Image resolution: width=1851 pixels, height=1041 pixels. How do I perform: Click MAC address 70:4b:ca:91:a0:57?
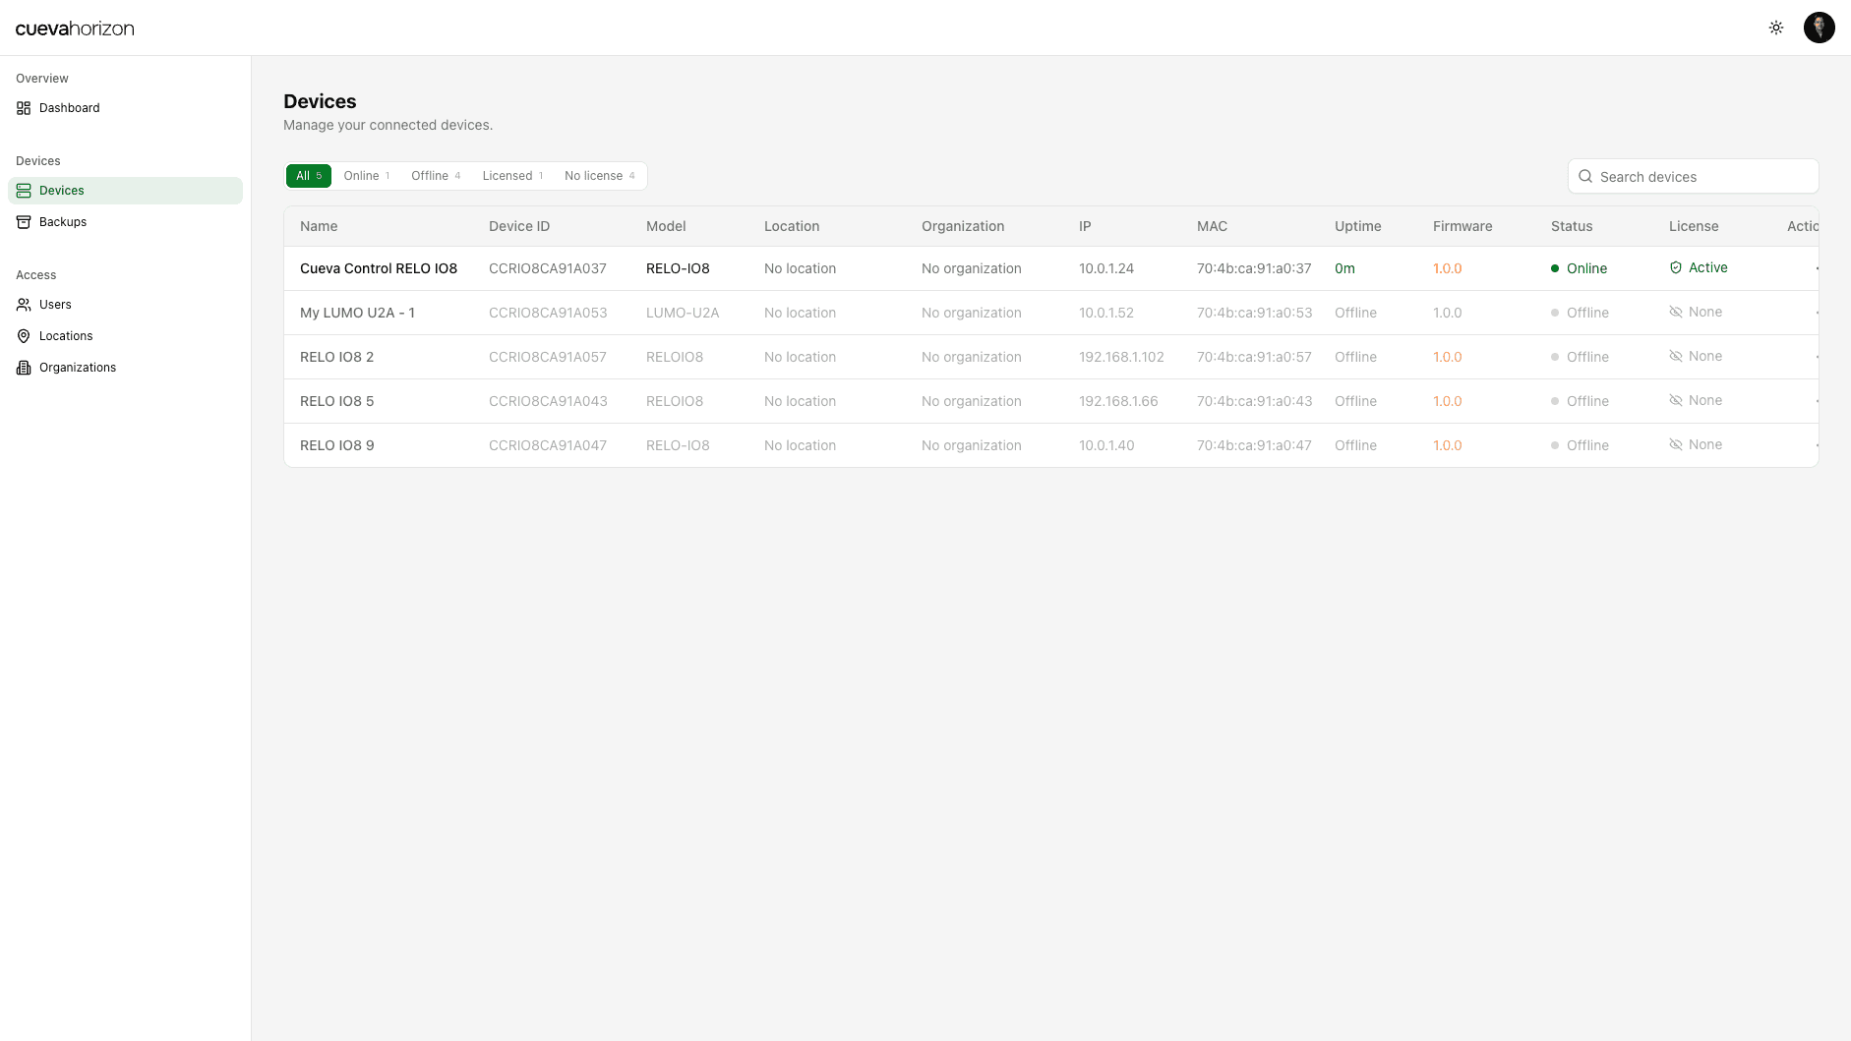pyautogui.click(x=1254, y=357)
